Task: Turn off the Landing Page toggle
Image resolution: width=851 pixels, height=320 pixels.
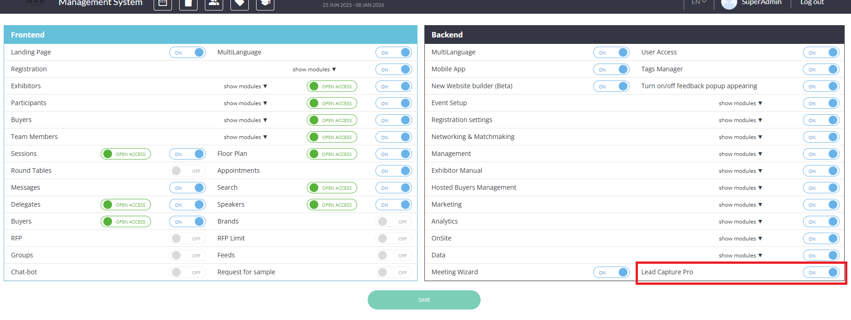Action: 187,53
